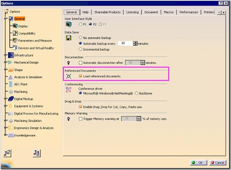This screenshot has width=231, height=170.
Task: Click the reset parameters icon at bottom left
Action: coord(7,153)
